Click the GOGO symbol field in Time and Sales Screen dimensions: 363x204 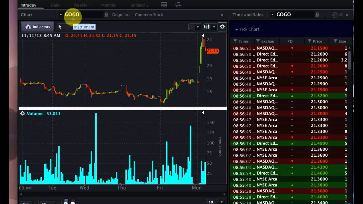click(x=295, y=15)
